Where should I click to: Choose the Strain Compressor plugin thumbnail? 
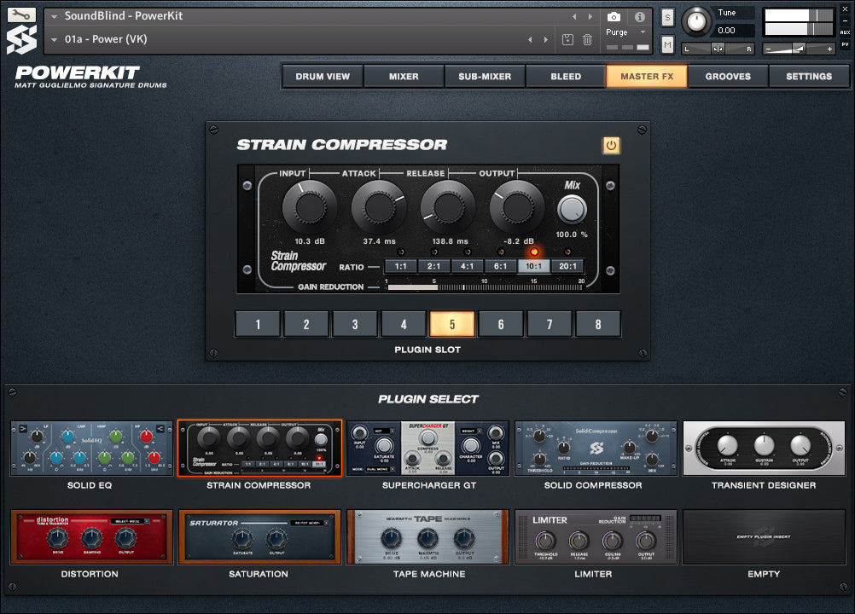tap(260, 449)
